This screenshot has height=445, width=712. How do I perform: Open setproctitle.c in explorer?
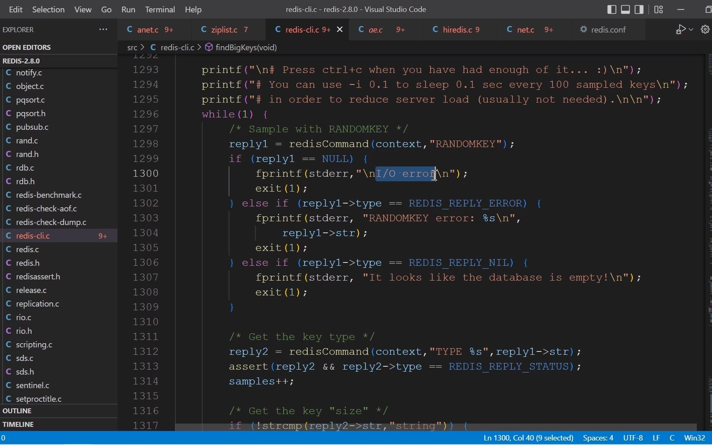pyautogui.click(x=59, y=399)
